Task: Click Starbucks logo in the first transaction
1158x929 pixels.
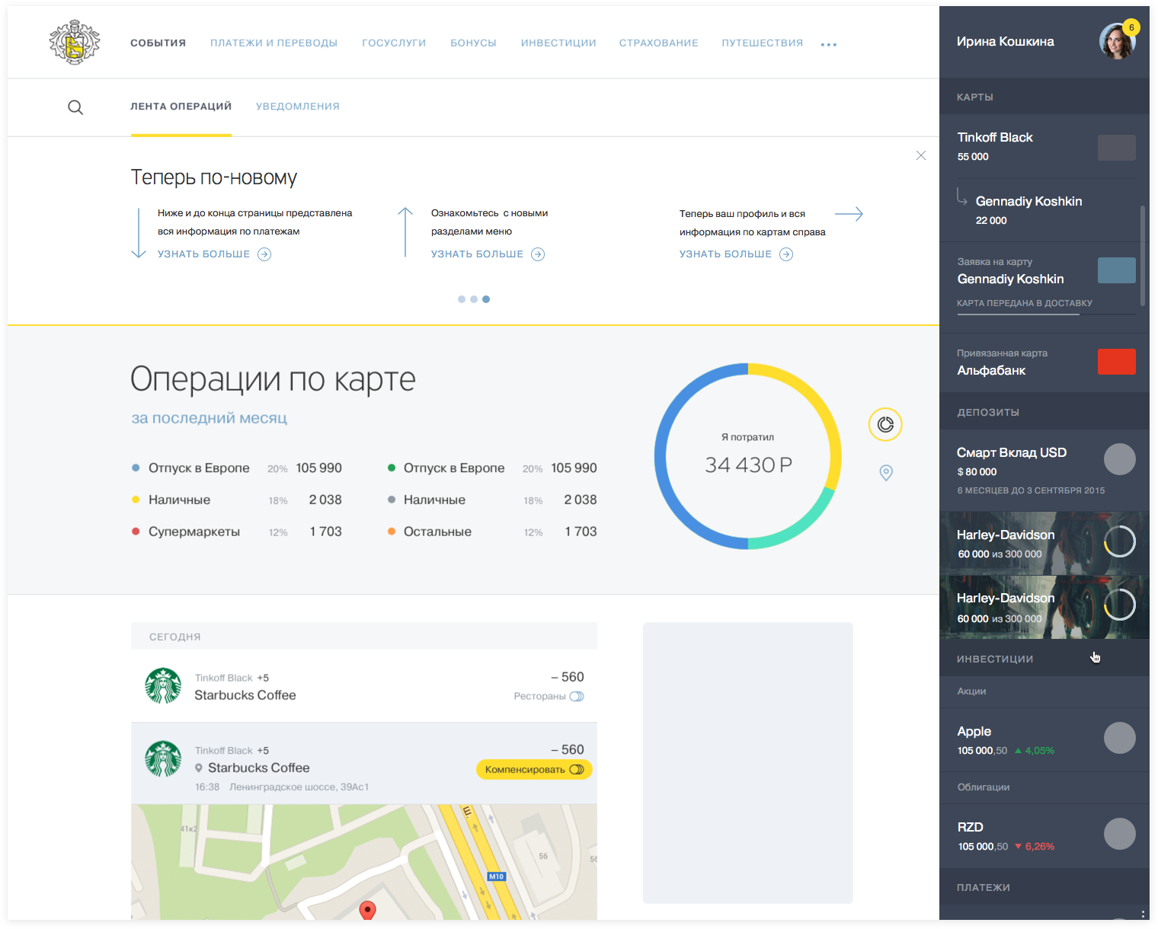Action: [163, 686]
